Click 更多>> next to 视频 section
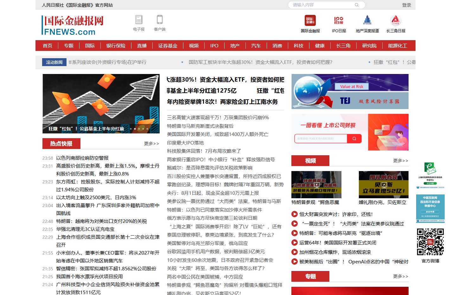Viewport: 451px width, 295px height. pos(401,161)
